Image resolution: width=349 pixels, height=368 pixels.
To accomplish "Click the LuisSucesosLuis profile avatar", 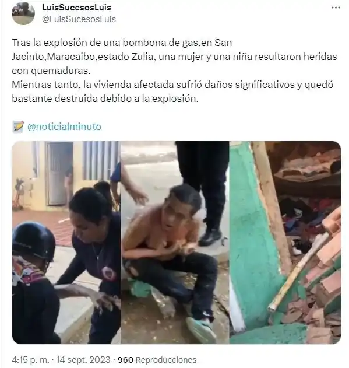I will 23,13.
